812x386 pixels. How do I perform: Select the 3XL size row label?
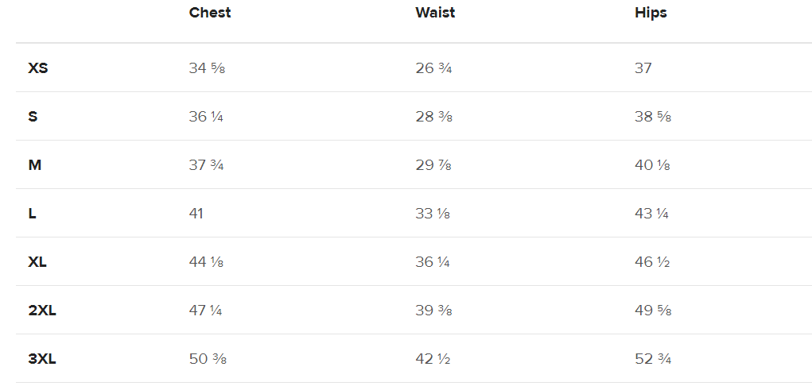42,359
